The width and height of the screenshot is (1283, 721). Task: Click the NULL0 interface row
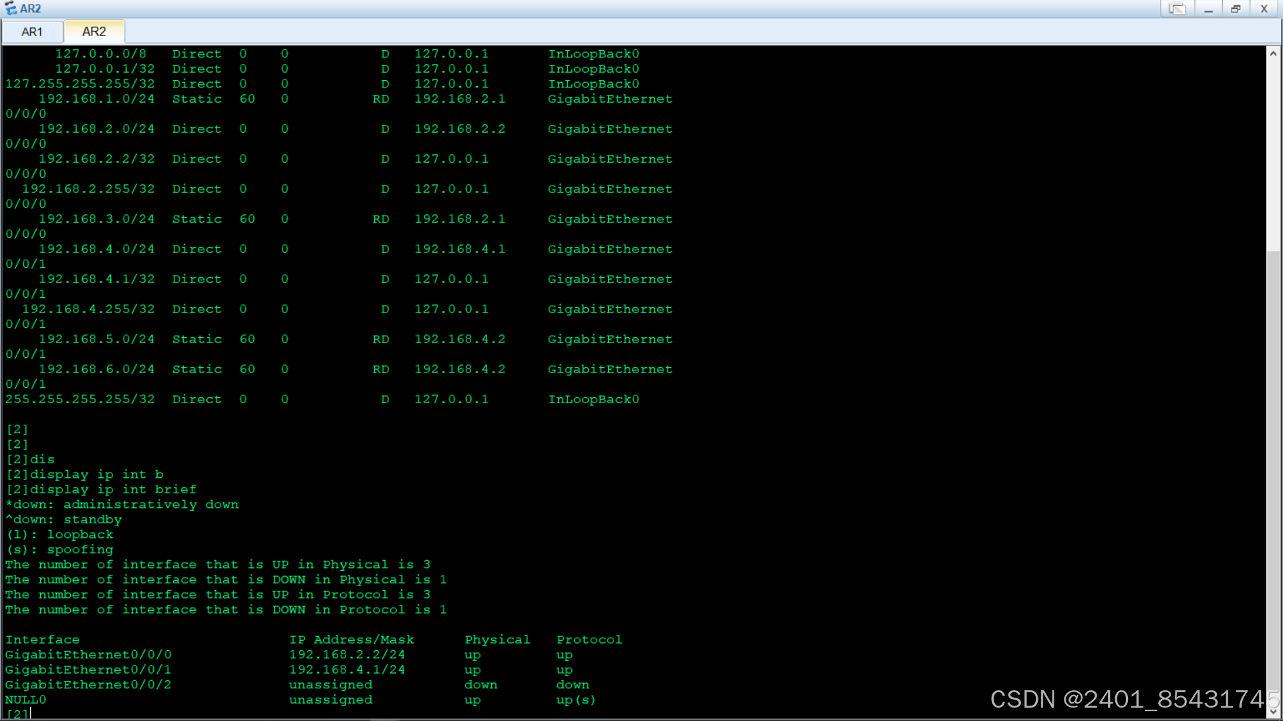pyautogui.click(x=26, y=700)
